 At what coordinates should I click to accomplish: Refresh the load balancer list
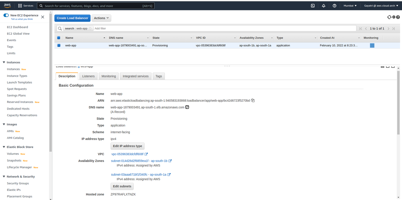(x=389, y=17)
